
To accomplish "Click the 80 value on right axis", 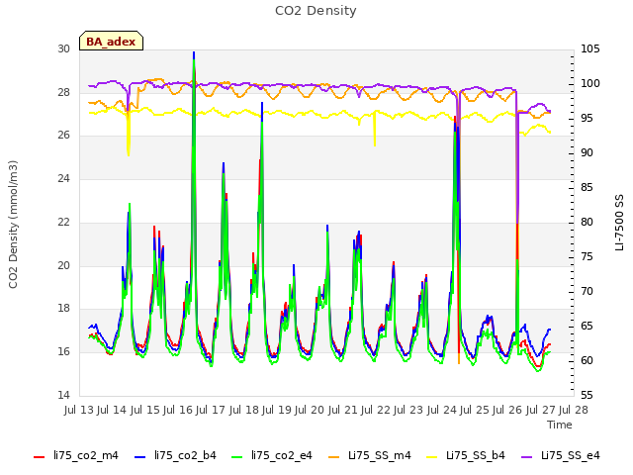I will click(x=587, y=222).
